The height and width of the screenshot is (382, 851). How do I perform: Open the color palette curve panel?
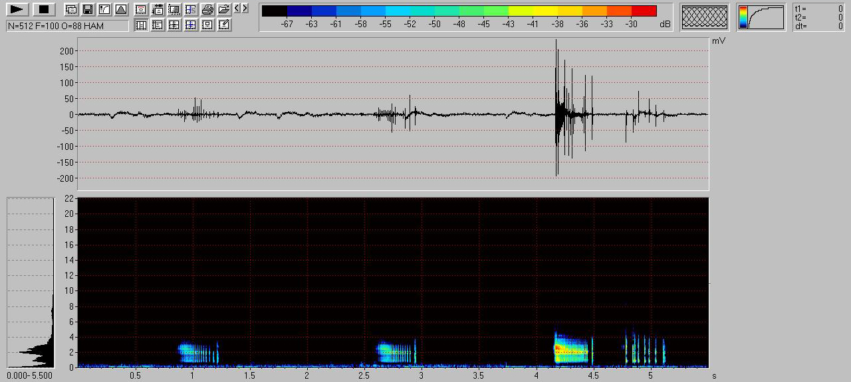761,17
